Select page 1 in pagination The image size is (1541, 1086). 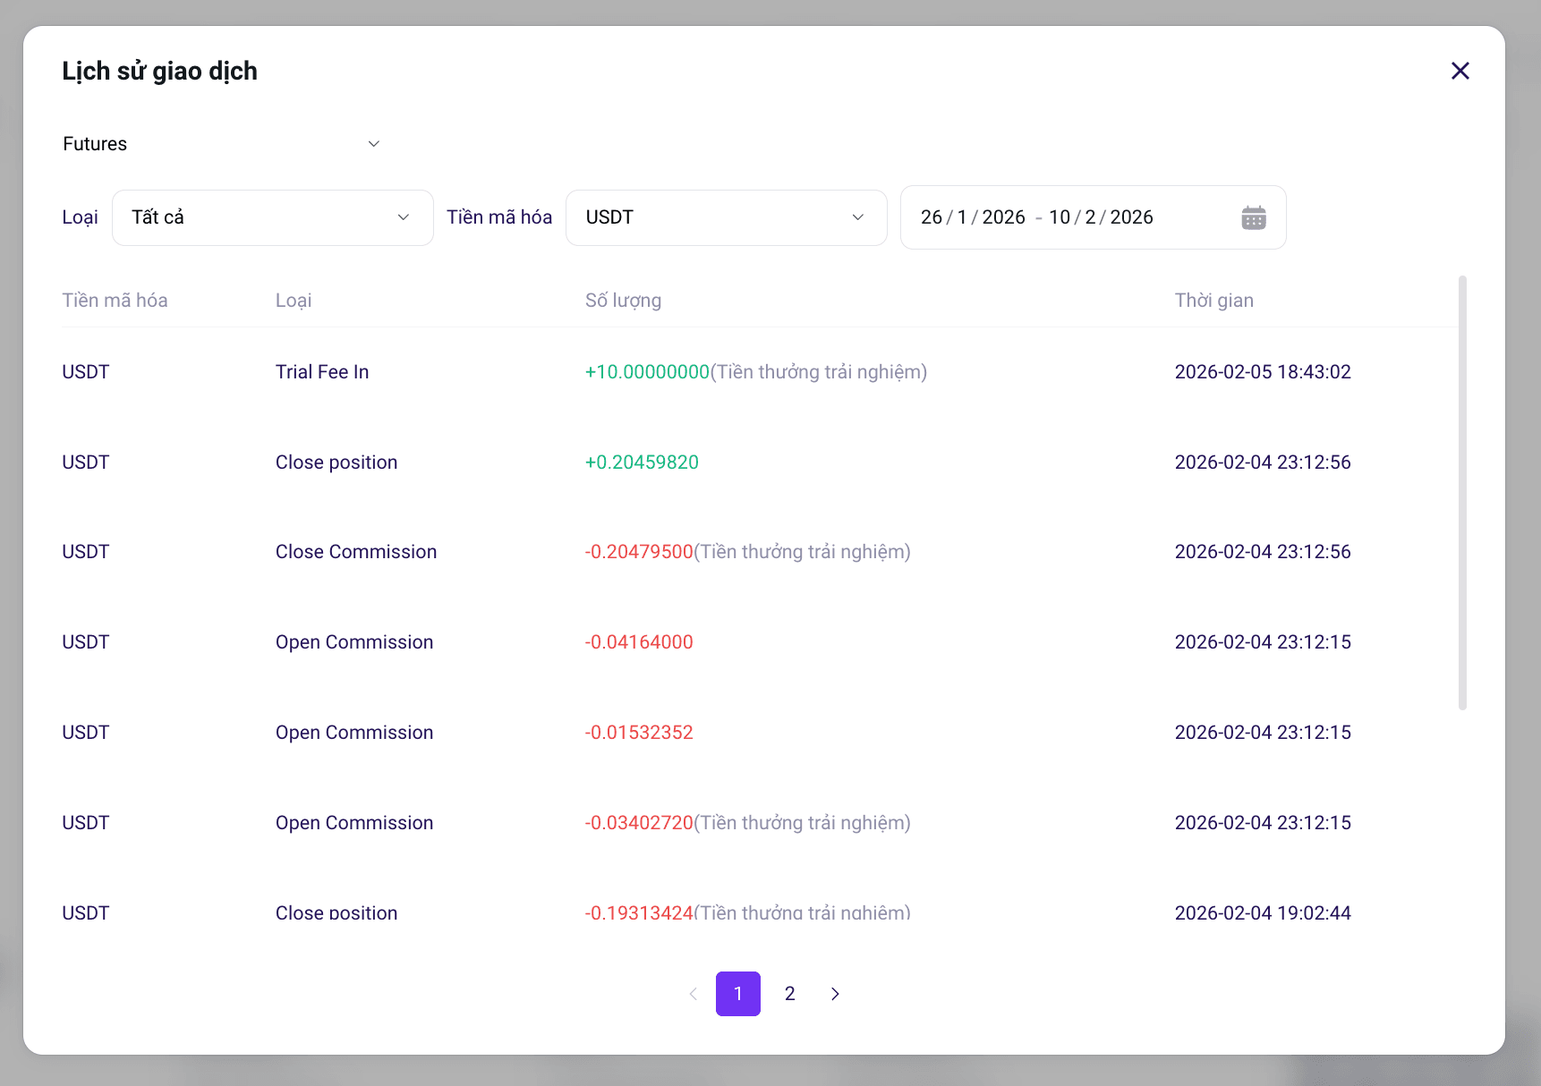pos(738,994)
